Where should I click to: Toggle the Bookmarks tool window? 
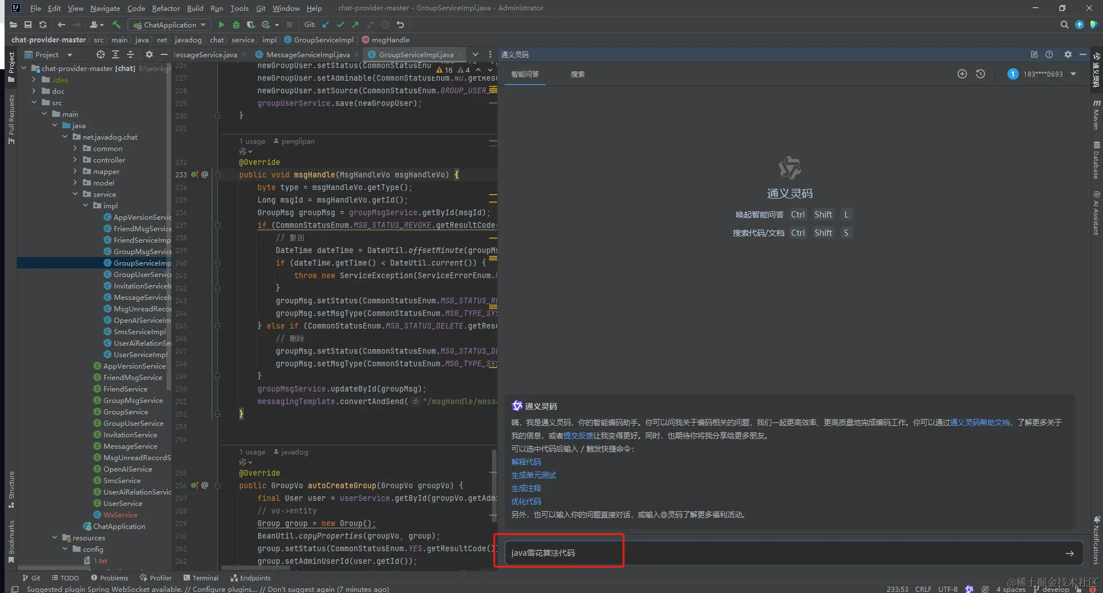(x=11, y=541)
